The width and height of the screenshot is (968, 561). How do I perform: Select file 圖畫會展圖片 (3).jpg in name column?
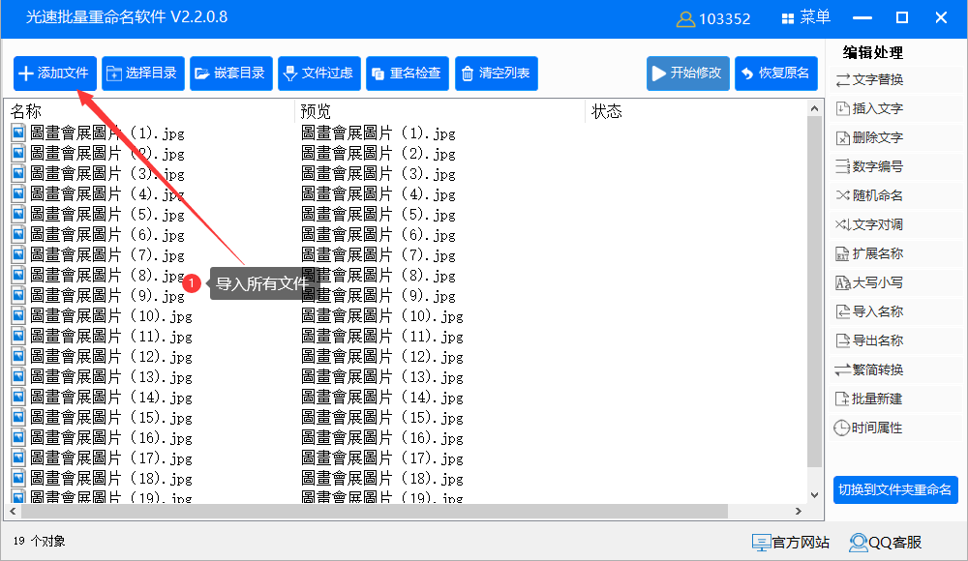106,173
